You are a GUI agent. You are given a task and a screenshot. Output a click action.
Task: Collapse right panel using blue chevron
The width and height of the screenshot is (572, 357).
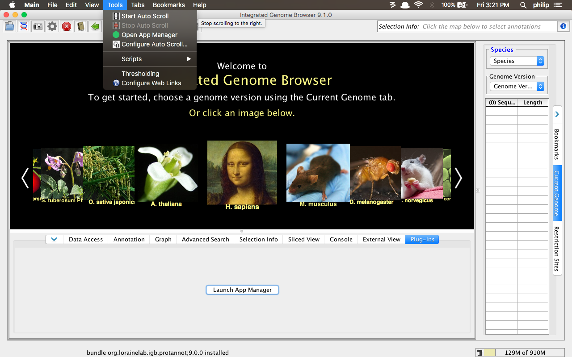tap(557, 114)
